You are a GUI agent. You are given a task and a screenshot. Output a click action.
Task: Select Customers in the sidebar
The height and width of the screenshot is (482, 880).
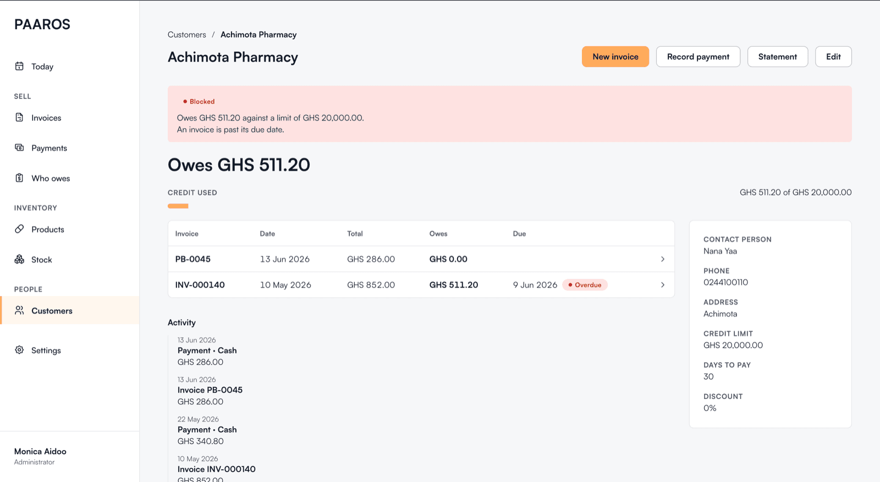point(69,310)
